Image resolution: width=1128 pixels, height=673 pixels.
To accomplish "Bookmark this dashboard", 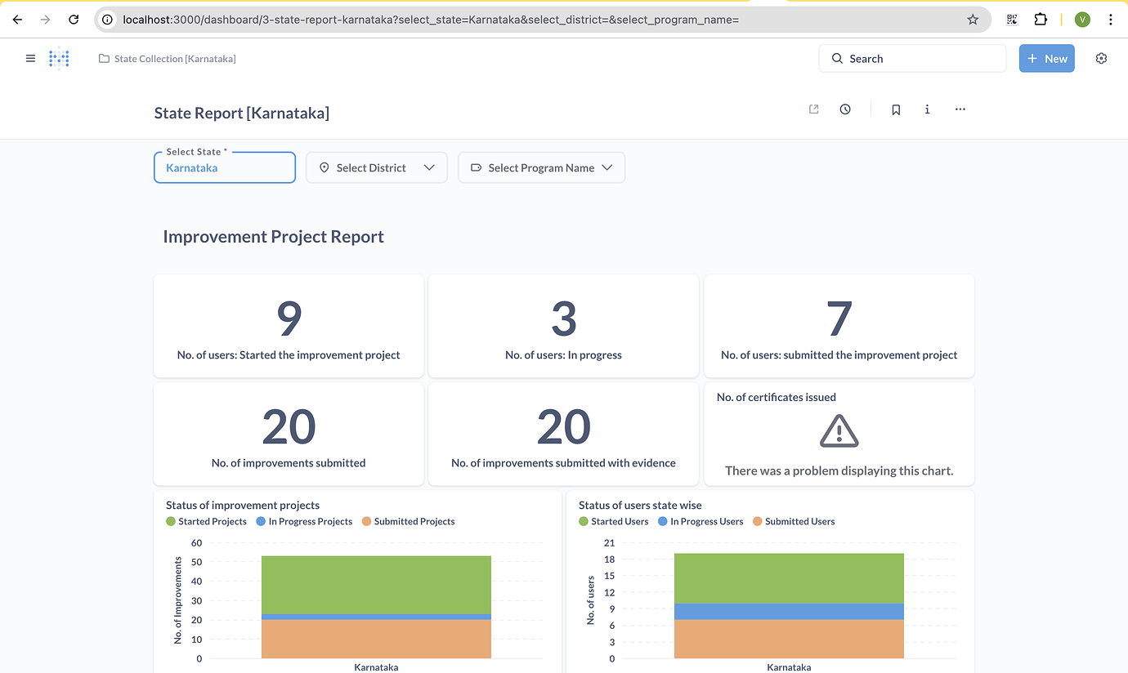I will coord(896,109).
